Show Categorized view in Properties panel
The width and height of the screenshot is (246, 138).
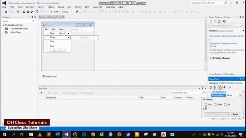[x=211, y=88]
